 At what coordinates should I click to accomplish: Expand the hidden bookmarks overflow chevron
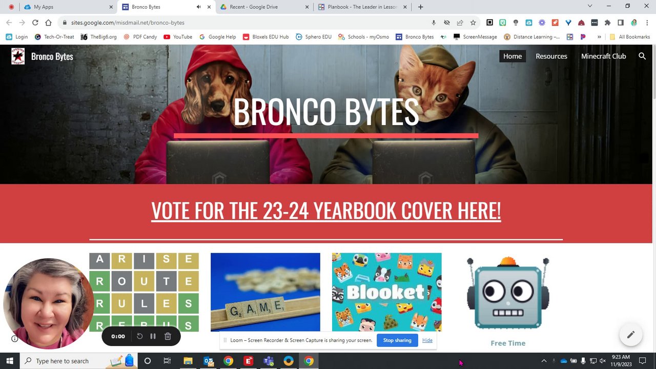coord(599,37)
